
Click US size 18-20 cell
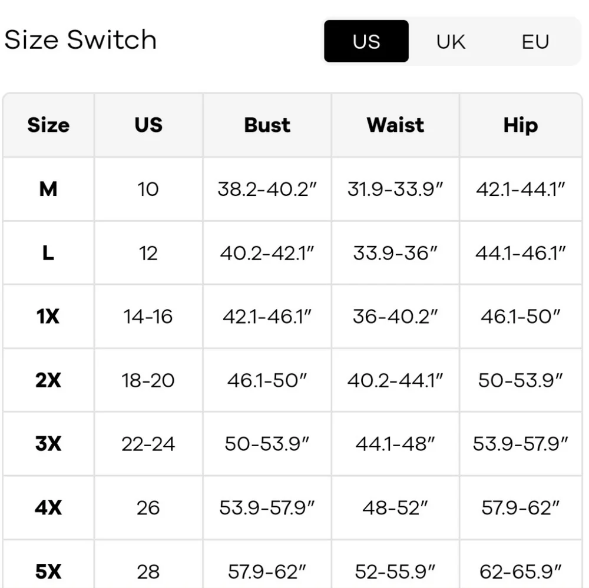148,380
